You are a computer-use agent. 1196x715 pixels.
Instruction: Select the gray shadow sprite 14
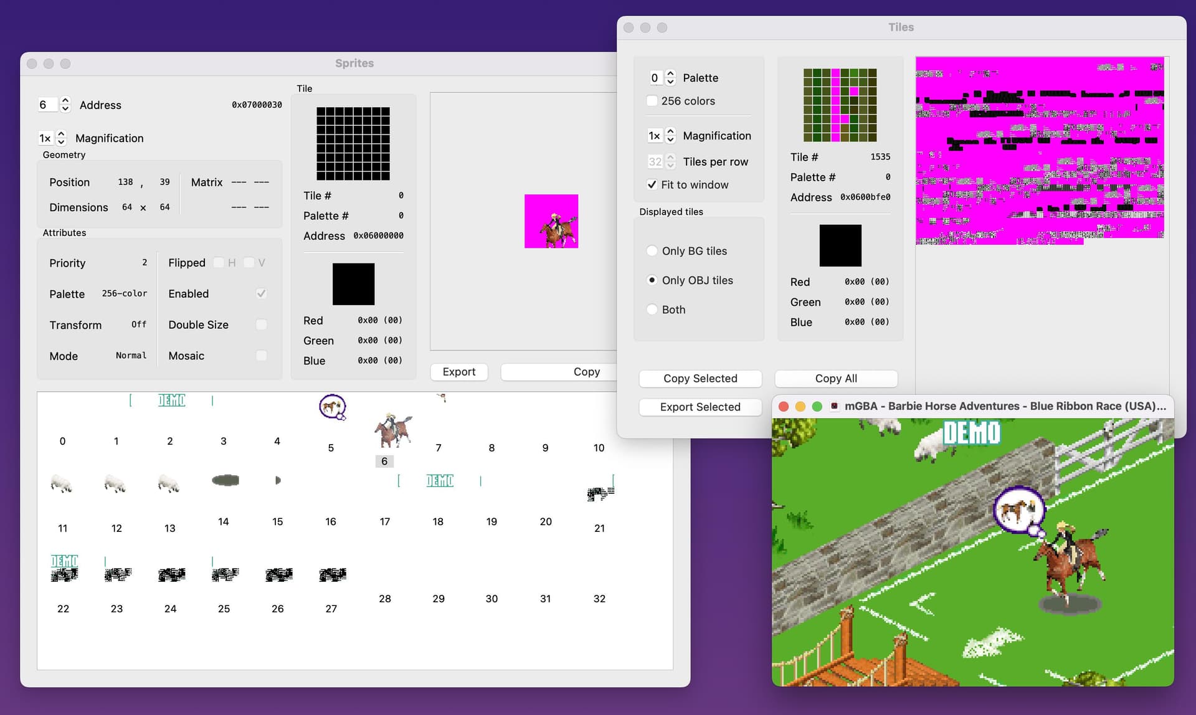(x=225, y=480)
